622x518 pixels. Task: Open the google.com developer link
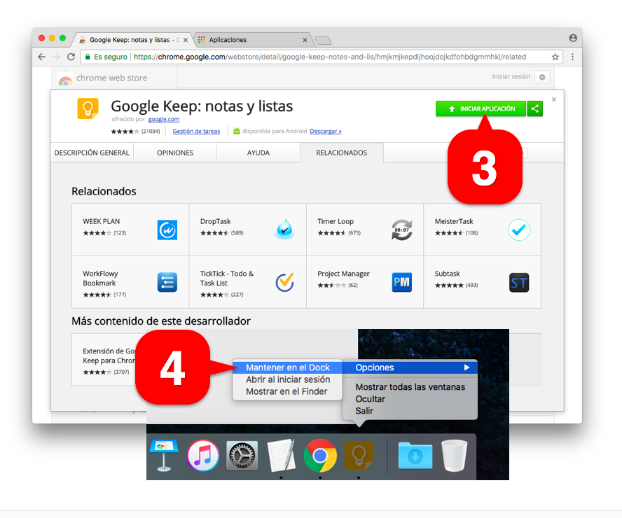coord(163,119)
